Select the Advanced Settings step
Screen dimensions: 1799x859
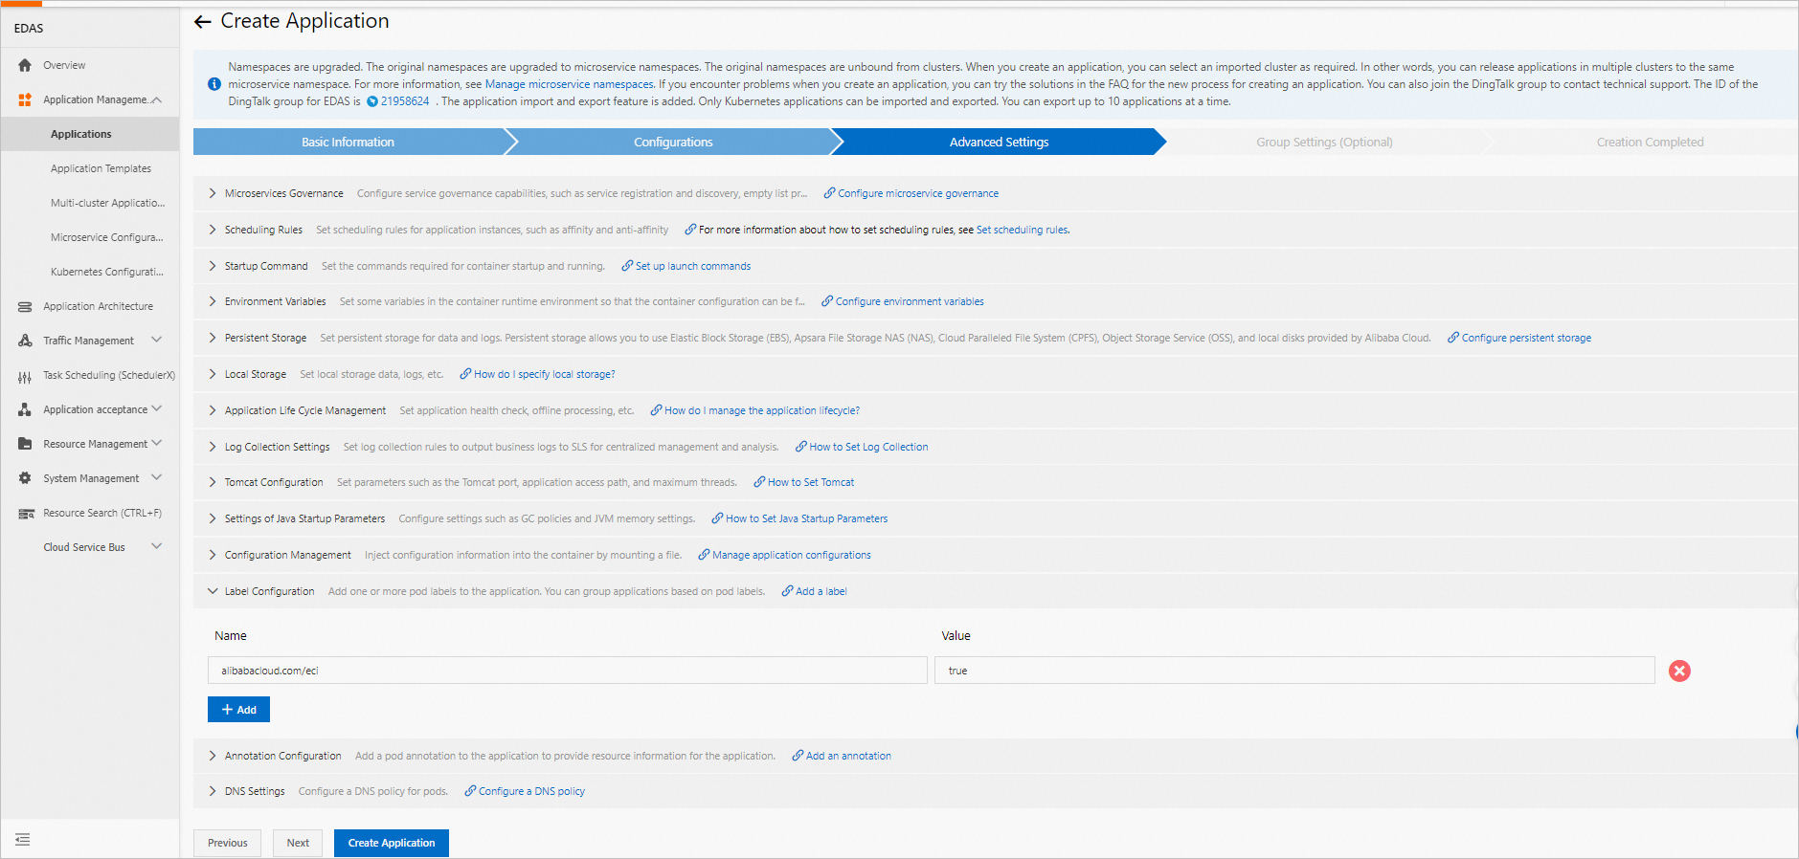999,142
